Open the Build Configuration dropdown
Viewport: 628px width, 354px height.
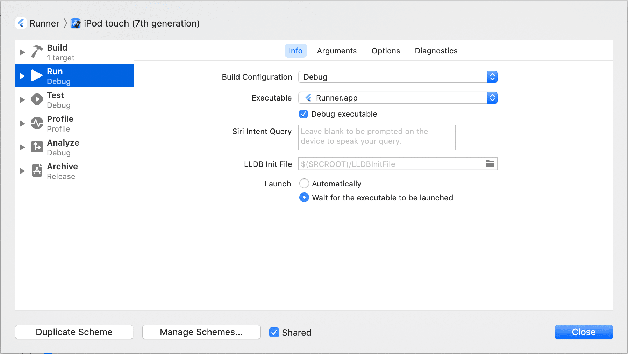point(398,77)
